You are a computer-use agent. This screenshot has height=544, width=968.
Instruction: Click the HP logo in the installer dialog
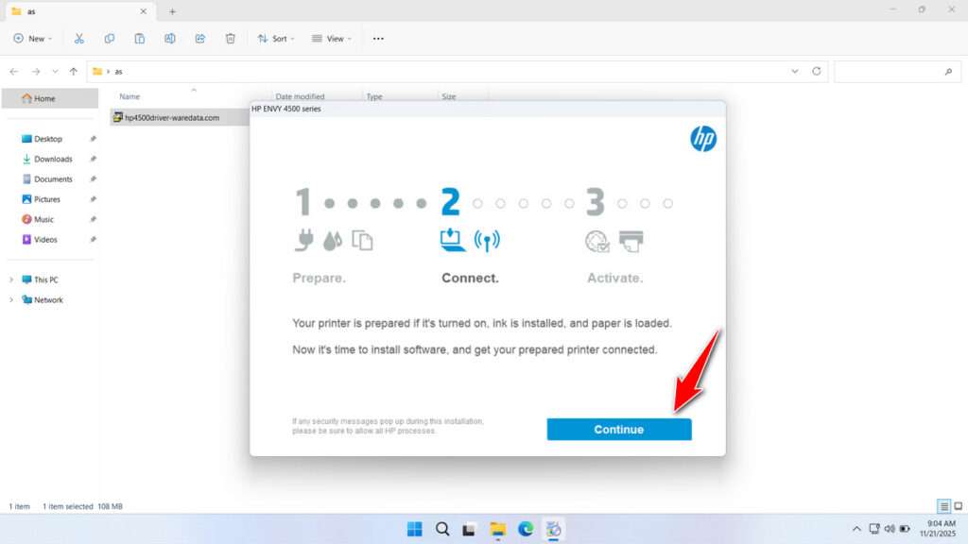tap(702, 138)
